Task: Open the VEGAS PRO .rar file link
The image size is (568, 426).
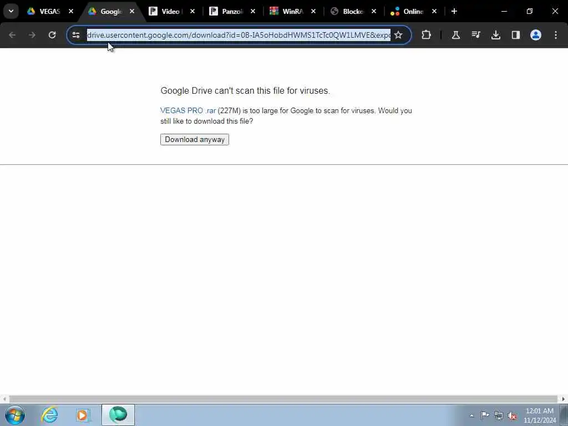Action: point(188,110)
